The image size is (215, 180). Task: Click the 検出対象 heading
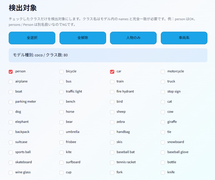coord(23,8)
